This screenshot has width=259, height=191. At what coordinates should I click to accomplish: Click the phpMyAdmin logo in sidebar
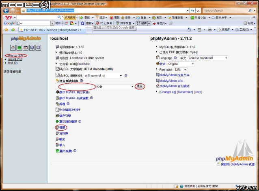(26, 38)
